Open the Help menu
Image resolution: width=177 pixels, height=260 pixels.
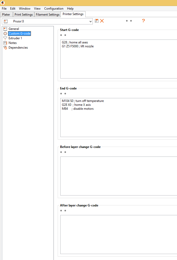click(x=70, y=9)
